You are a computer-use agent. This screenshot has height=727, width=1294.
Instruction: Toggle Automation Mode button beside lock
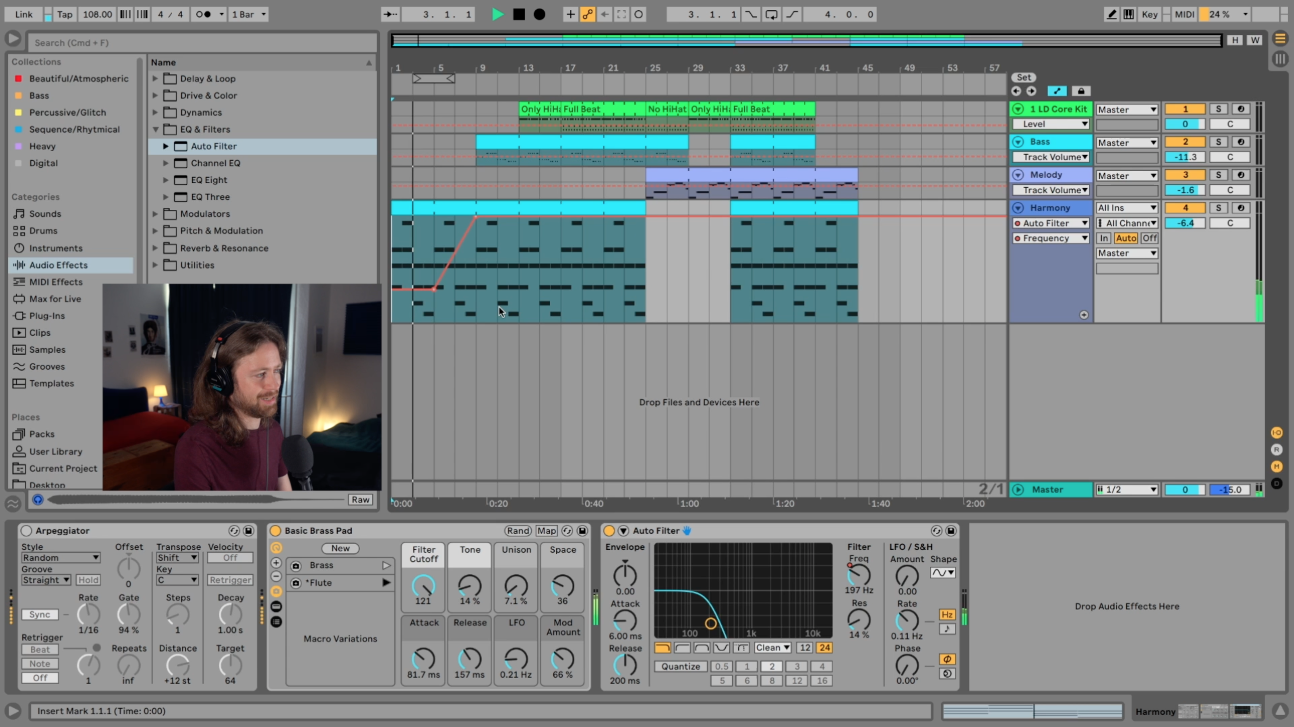pyautogui.click(x=1057, y=91)
